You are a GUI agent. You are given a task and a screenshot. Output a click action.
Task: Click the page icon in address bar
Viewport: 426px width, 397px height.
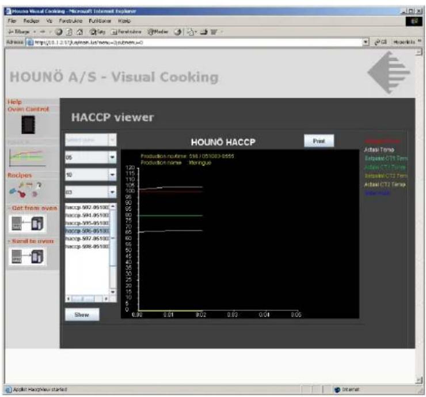pos(30,43)
